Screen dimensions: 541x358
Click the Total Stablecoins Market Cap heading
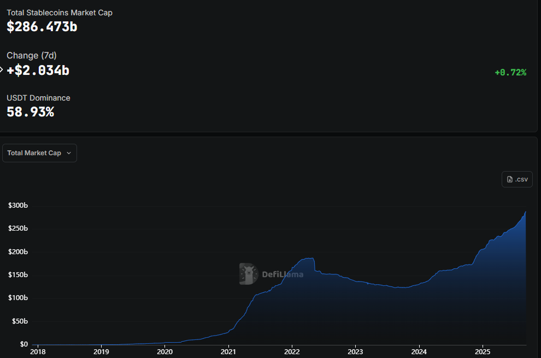(x=60, y=12)
